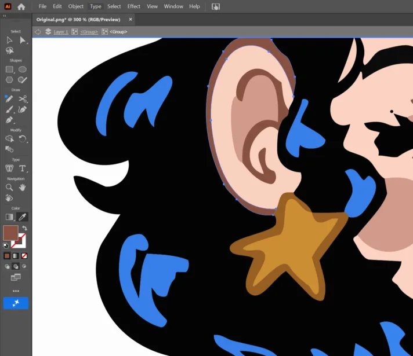Click the layers stack icon in the breadcrumb
This screenshot has height=356, width=413.
pos(48,32)
